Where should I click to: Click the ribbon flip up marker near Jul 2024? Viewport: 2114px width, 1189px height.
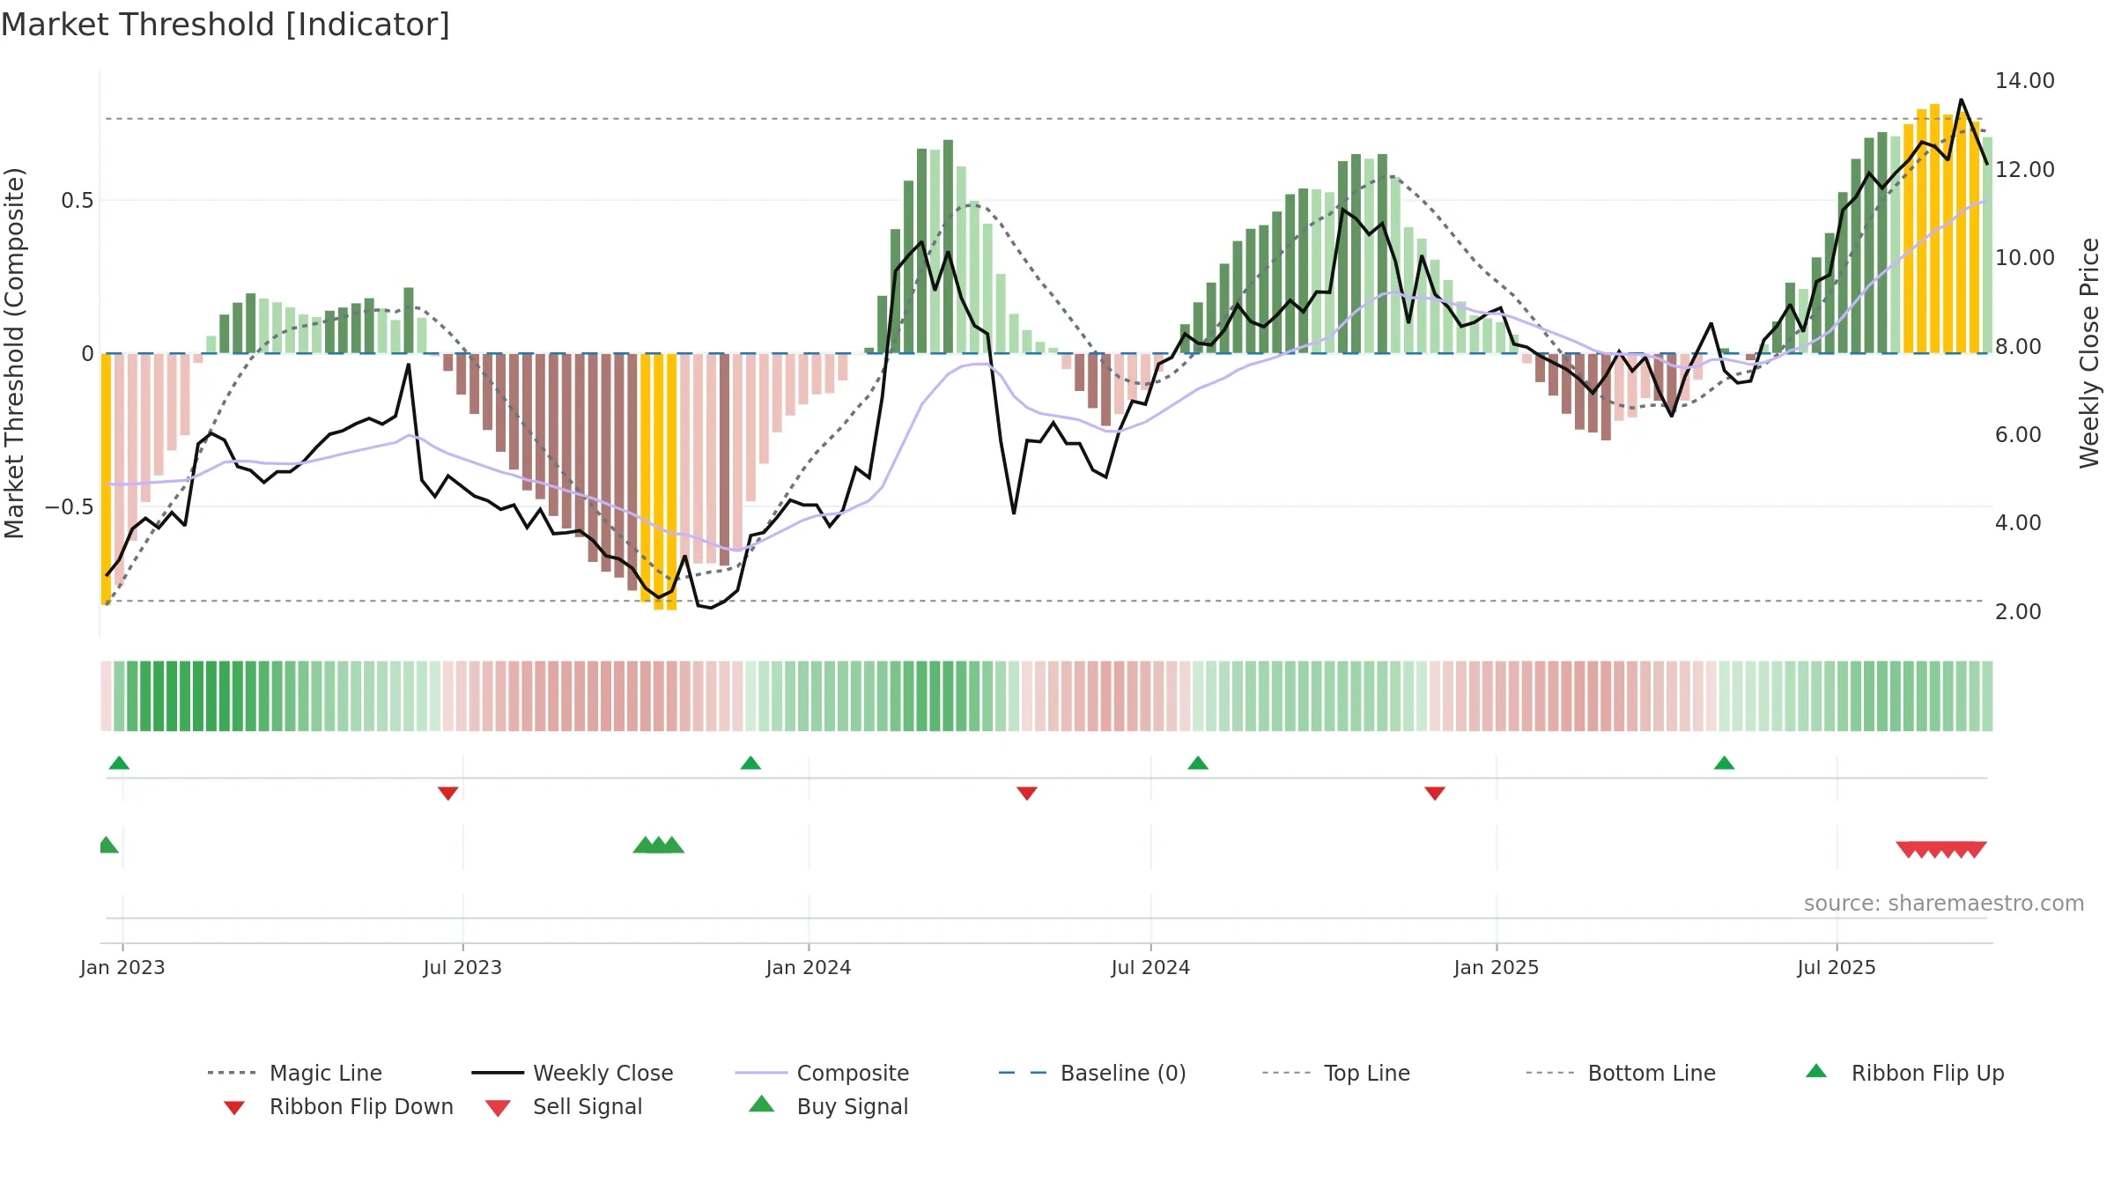point(1198,763)
